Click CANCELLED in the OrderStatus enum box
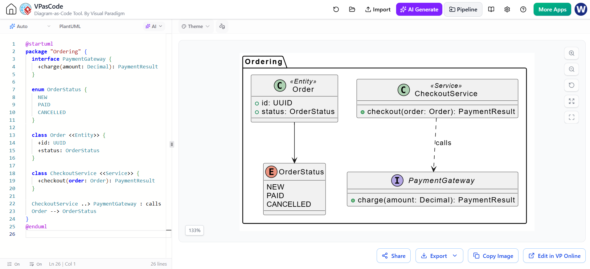 [x=289, y=204]
